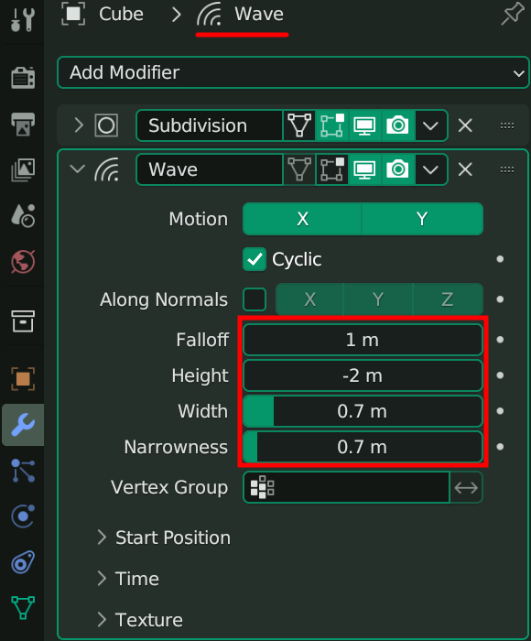Image resolution: width=531 pixels, height=641 pixels.
Task: Enable the Along Normals checkbox
Action: [255, 299]
